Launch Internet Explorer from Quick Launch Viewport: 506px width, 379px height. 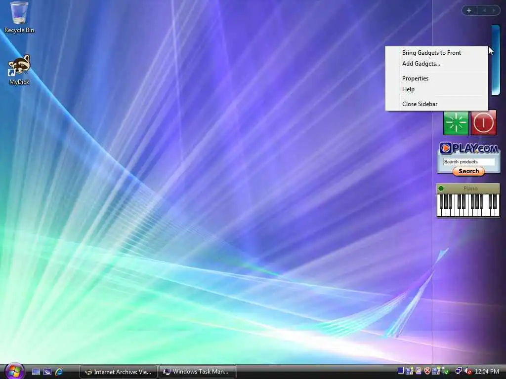point(59,372)
